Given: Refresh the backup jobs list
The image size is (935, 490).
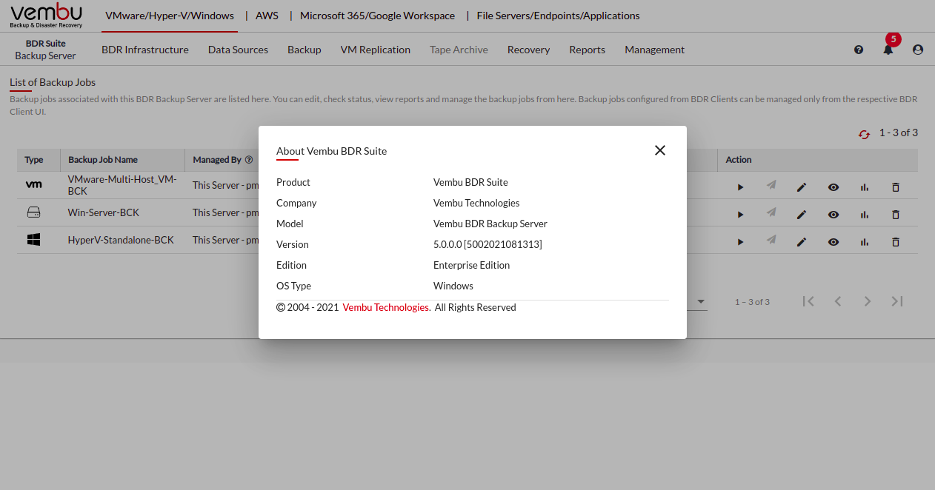Looking at the screenshot, I should 864,134.
